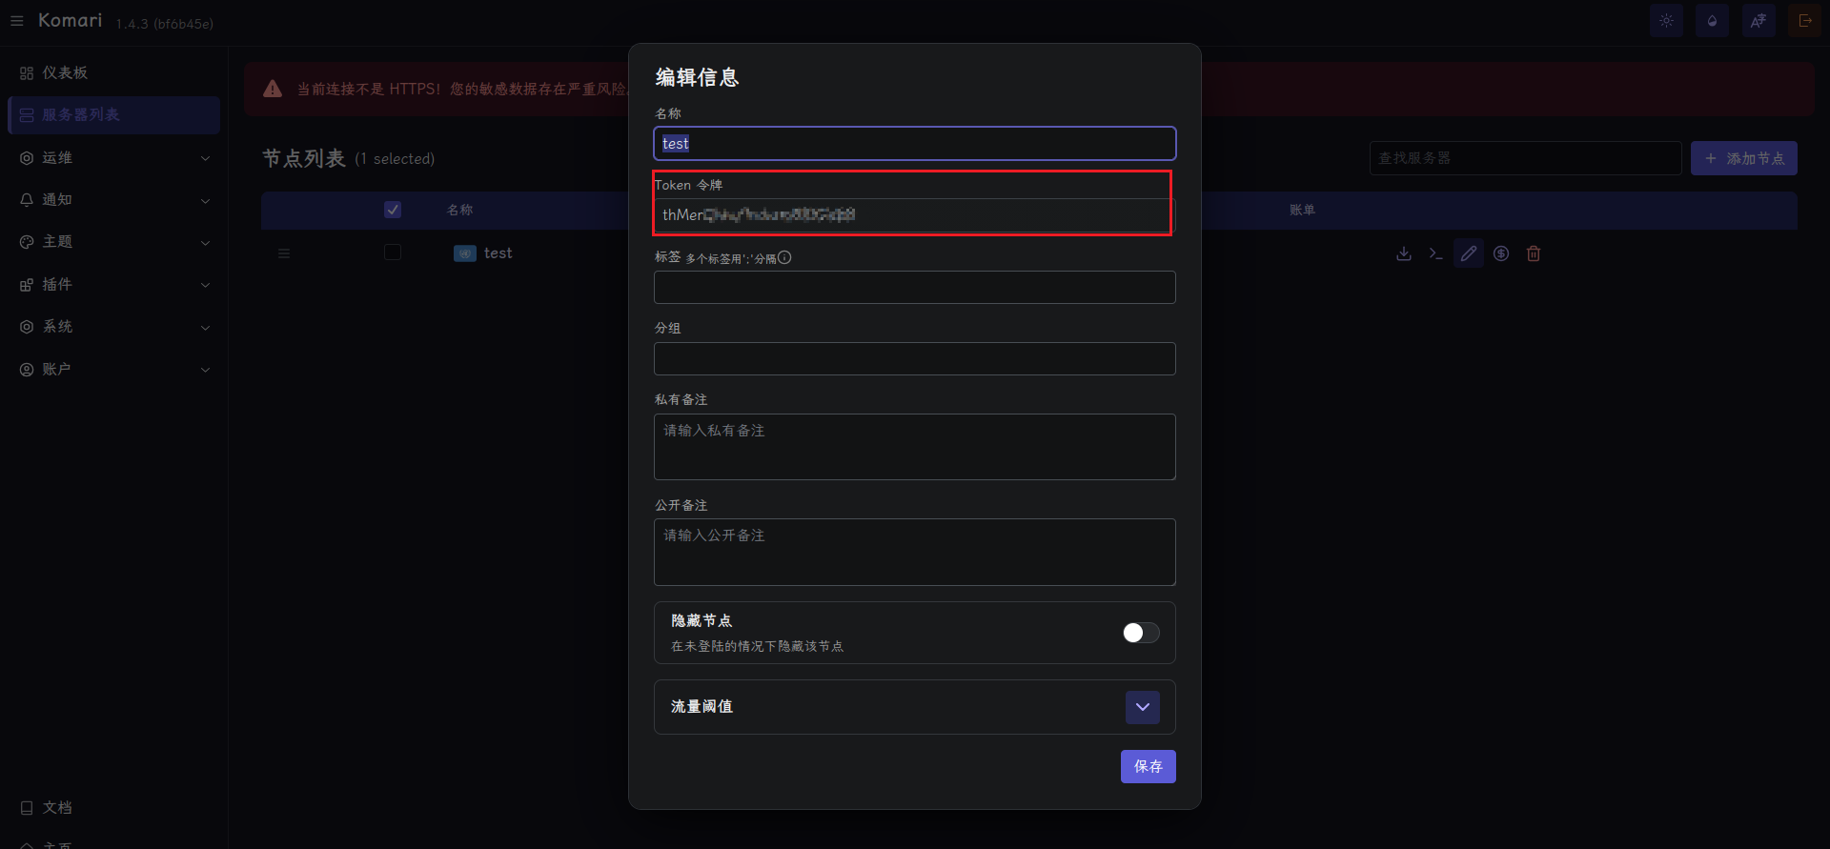The width and height of the screenshot is (1830, 849).
Task: Click the 分组 group input field
Action: [915, 359]
